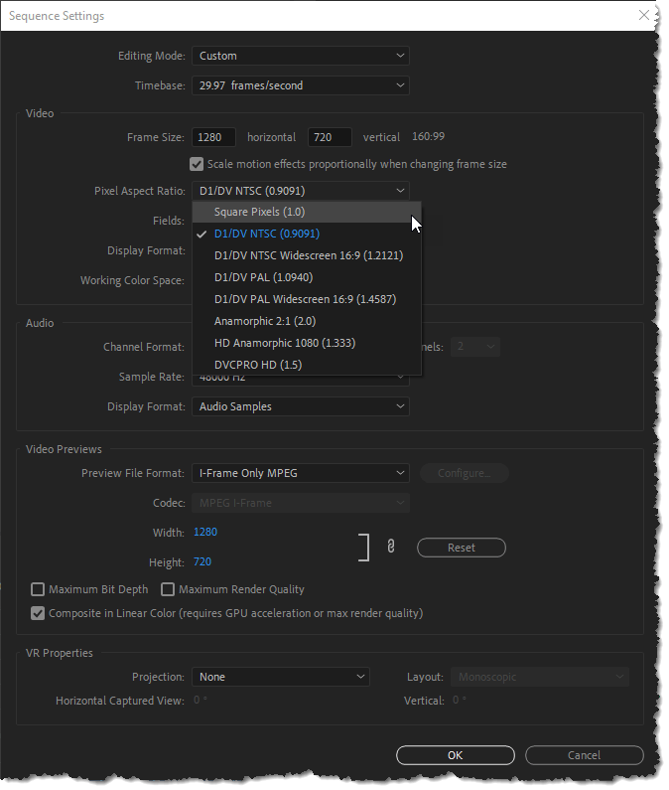Viewport: 669px width, 790px height.
Task: Open Preview File Format dropdown
Action: tap(300, 473)
